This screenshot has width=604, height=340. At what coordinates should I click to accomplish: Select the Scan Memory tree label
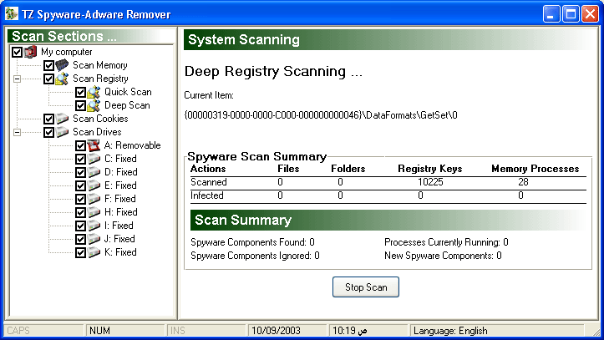pyautogui.click(x=100, y=65)
